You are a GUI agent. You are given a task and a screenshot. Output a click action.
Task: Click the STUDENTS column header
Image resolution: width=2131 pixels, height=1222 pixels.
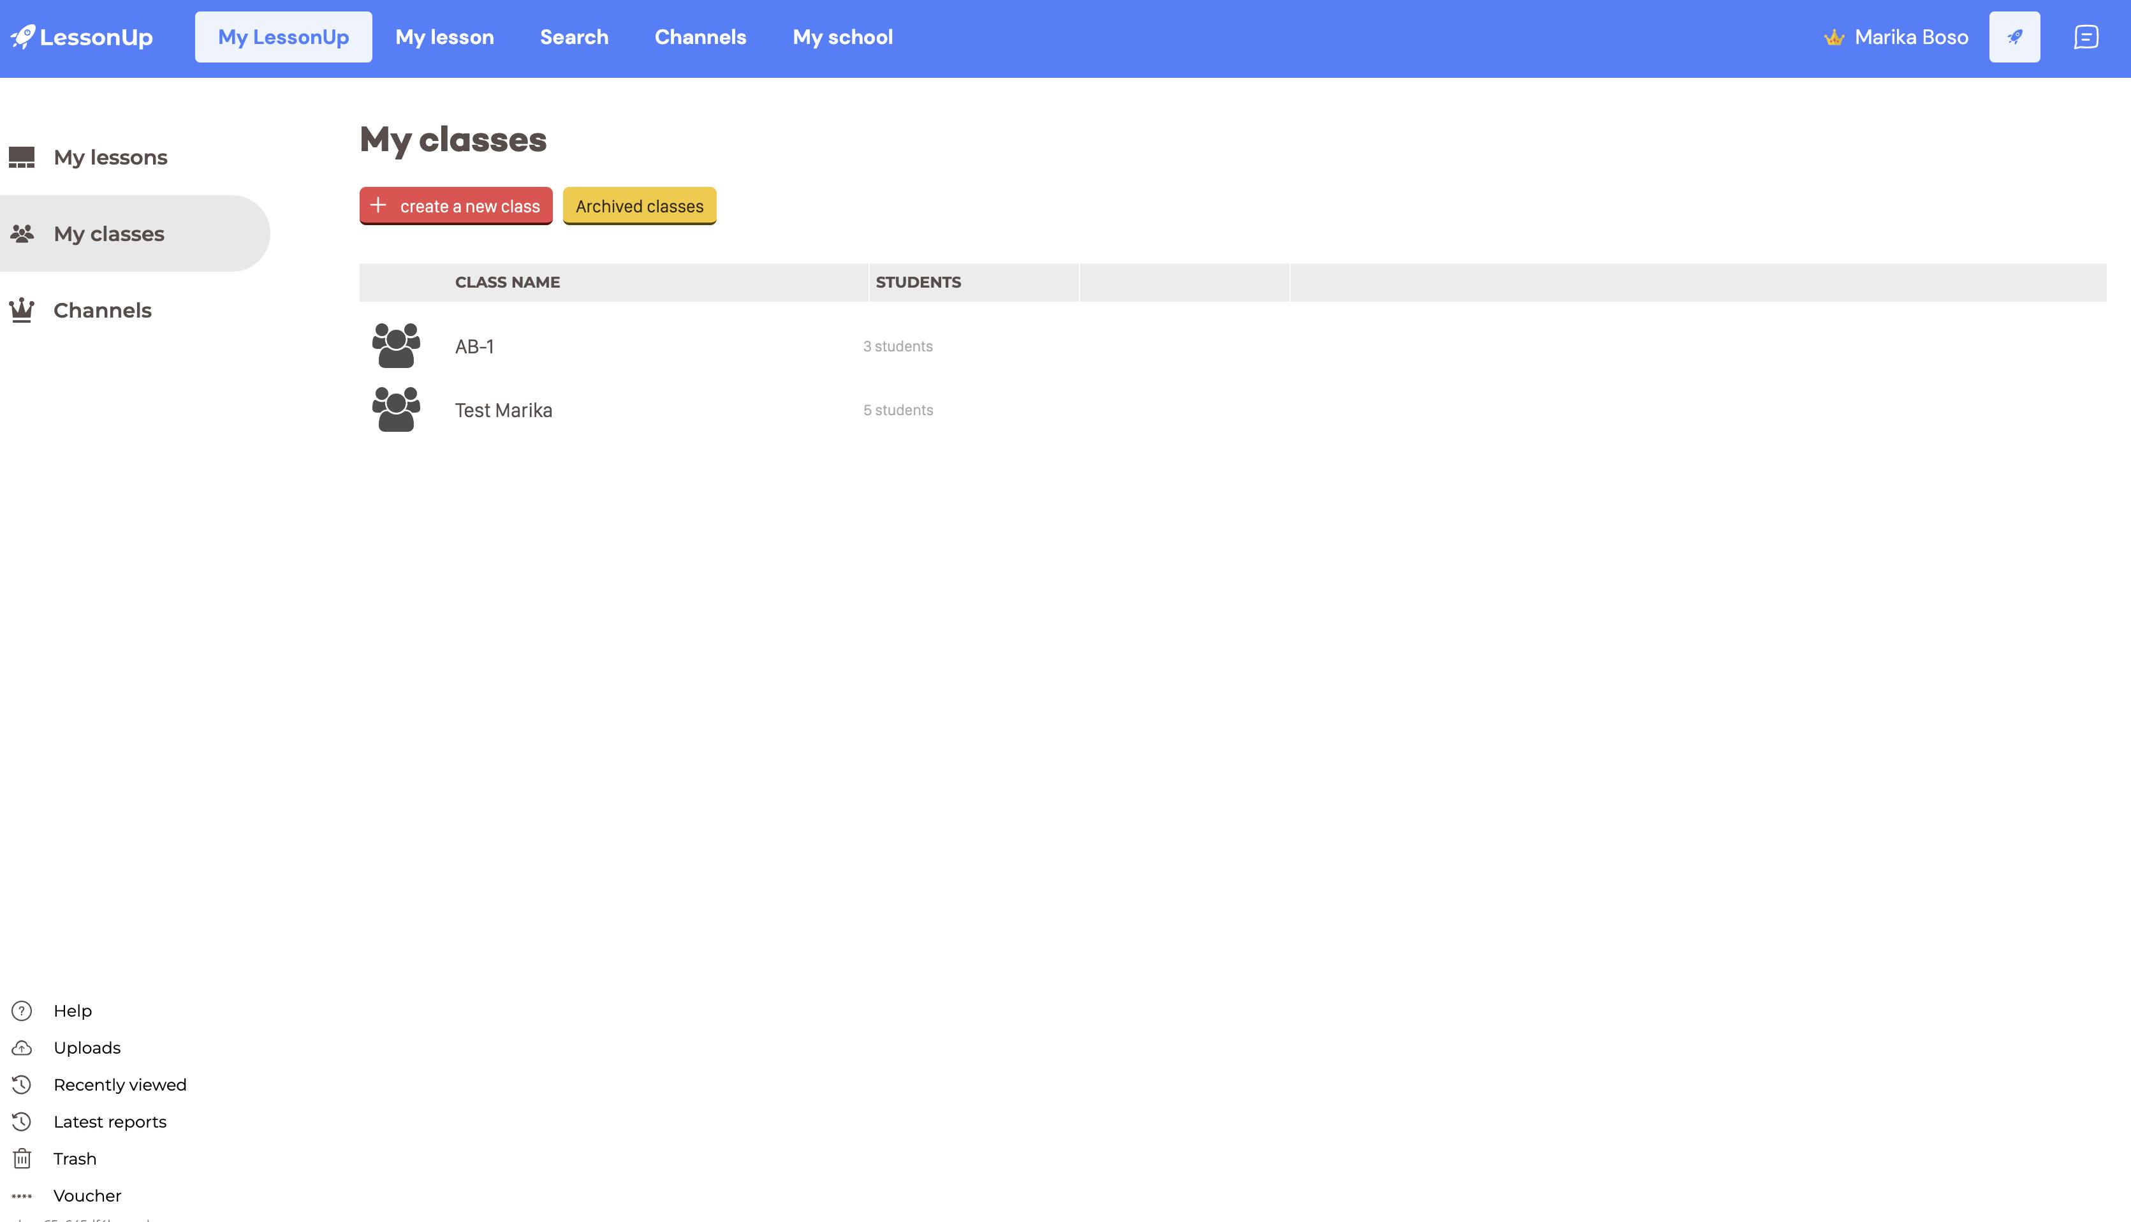[919, 282]
